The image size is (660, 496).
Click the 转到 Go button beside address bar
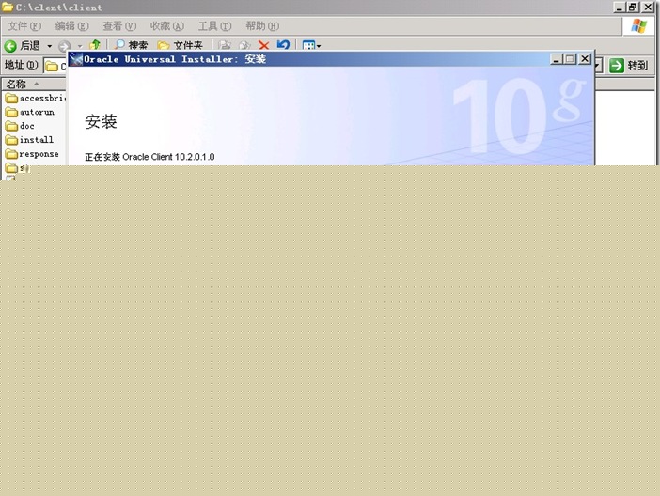(629, 66)
